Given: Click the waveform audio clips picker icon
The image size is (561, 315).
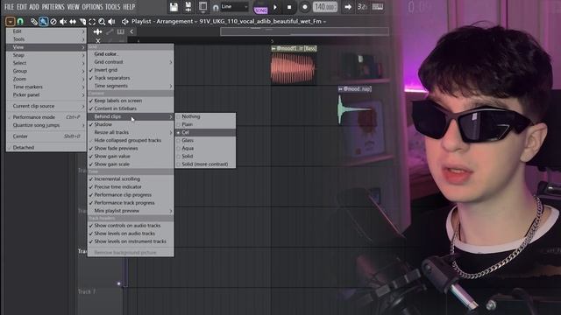Looking at the screenshot, I should point(97,31).
